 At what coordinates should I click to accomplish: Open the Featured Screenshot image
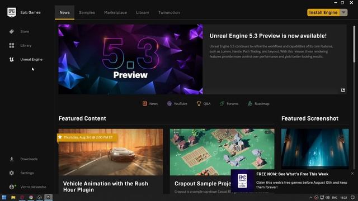pos(315,149)
